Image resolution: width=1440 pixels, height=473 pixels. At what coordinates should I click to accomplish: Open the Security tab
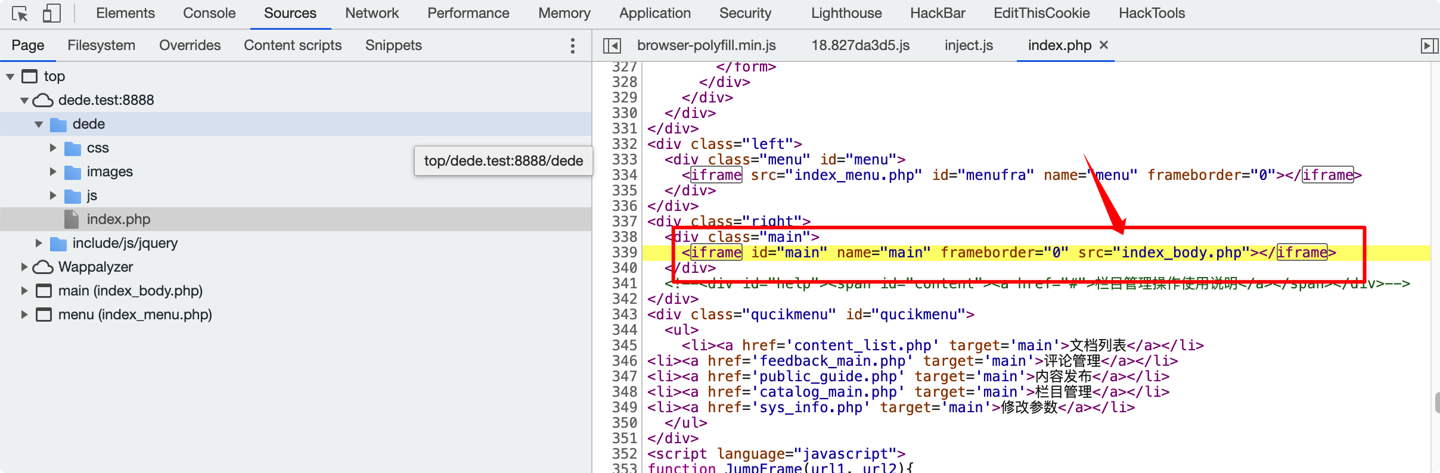click(x=745, y=13)
